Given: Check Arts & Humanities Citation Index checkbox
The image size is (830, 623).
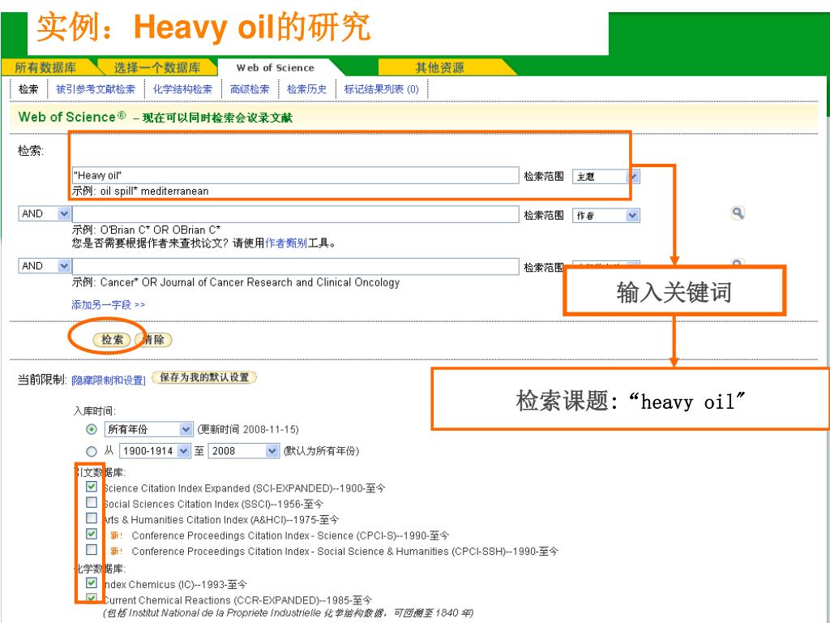Looking at the screenshot, I should point(92,518).
